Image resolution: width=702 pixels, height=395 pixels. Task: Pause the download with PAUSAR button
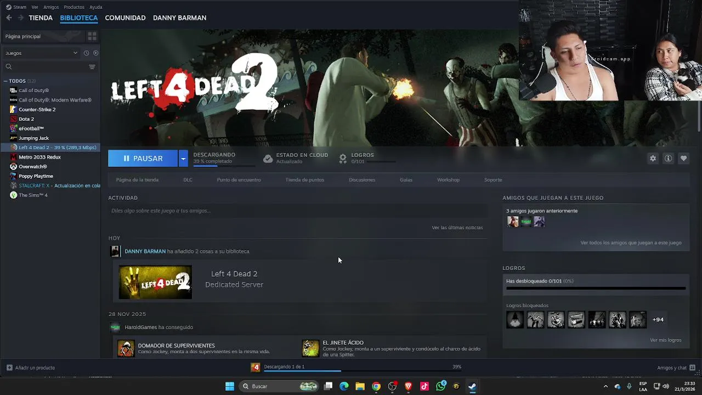143,159
